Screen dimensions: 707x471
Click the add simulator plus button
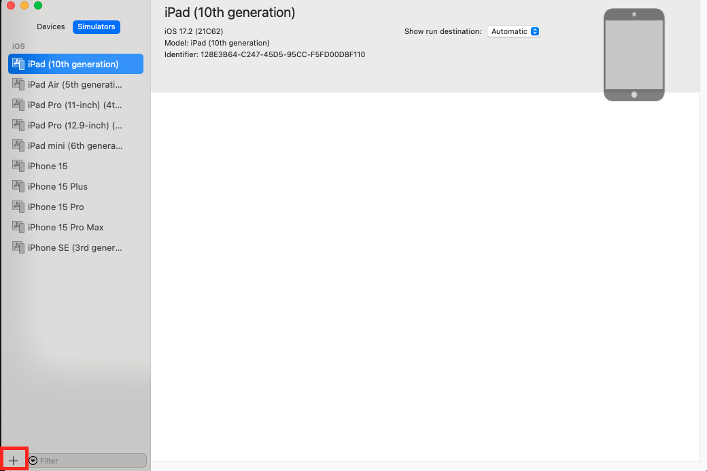14,459
